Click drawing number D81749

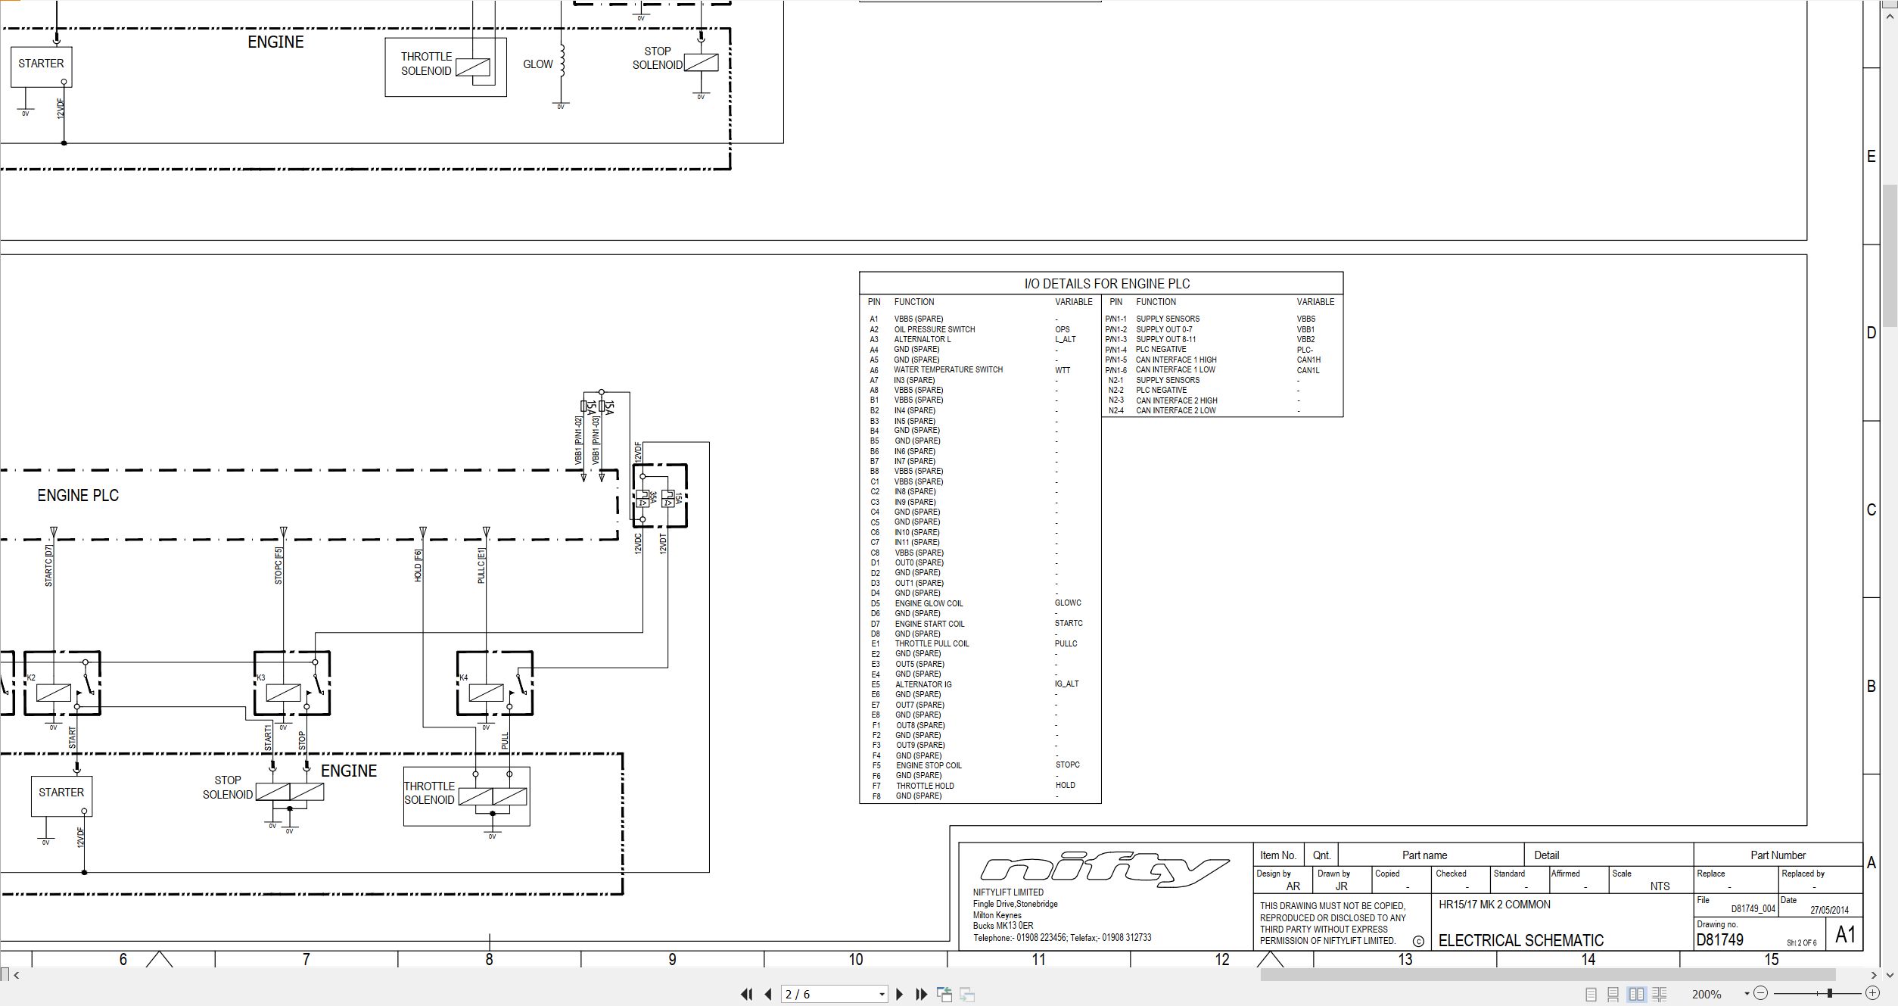[1720, 940]
